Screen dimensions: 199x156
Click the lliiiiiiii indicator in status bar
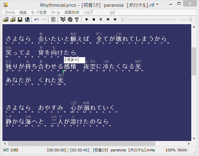click(182, 150)
